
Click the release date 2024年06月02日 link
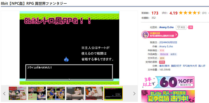point(168,42)
